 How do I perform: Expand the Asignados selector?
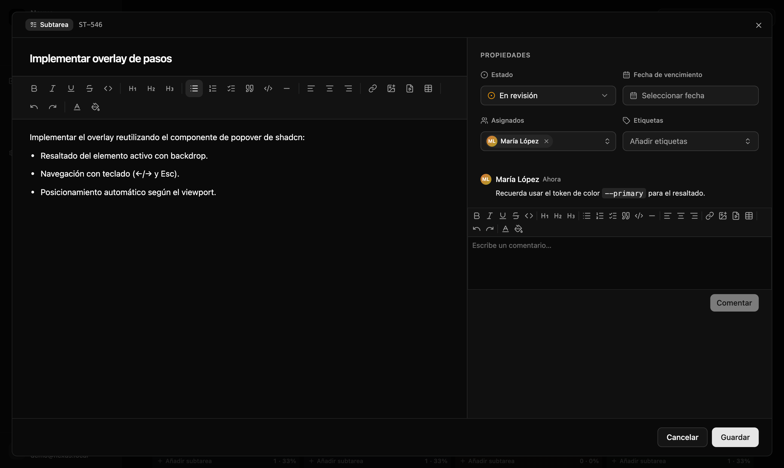(x=607, y=141)
